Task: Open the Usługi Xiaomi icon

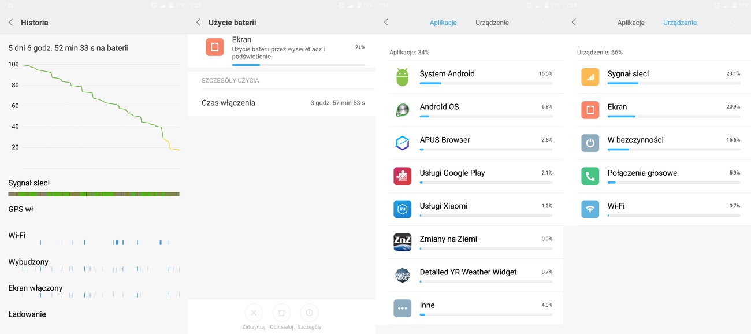Action: (402, 209)
